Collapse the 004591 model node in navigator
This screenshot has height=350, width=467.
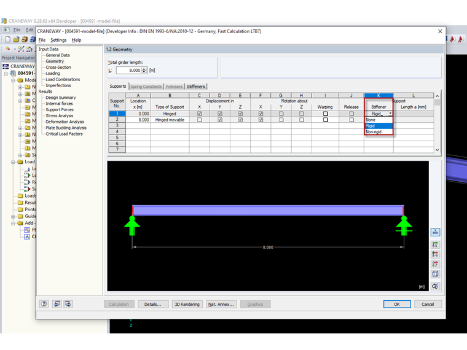click(6, 73)
